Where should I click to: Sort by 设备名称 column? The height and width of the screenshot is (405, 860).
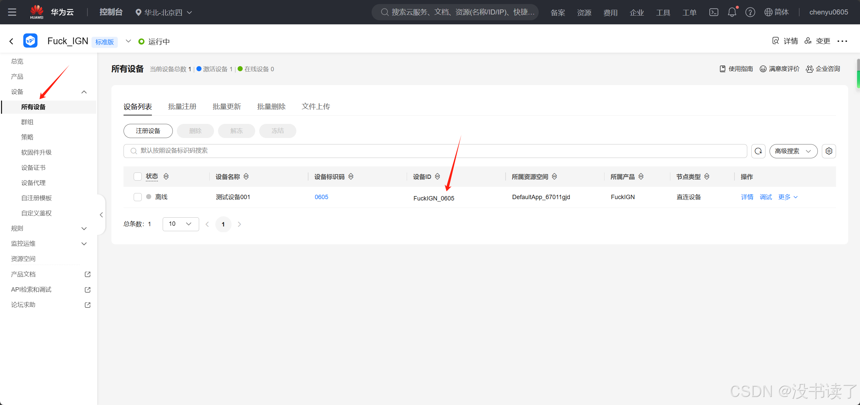[x=246, y=177]
